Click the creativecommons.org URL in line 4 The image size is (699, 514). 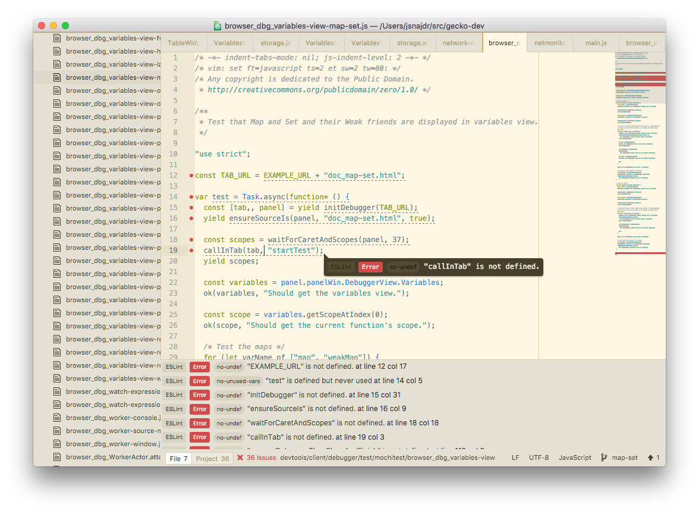coord(313,90)
